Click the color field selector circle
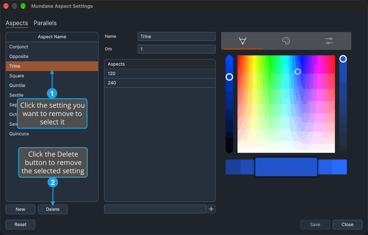 tap(298, 72)
